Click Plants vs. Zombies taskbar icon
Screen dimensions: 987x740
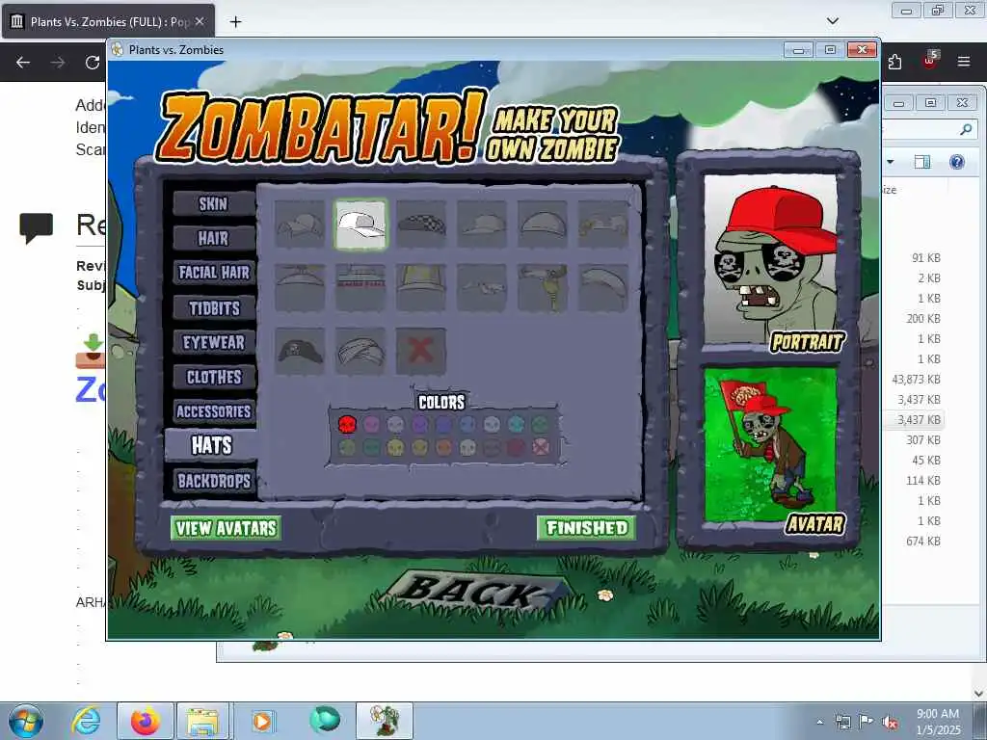[385, 721]
